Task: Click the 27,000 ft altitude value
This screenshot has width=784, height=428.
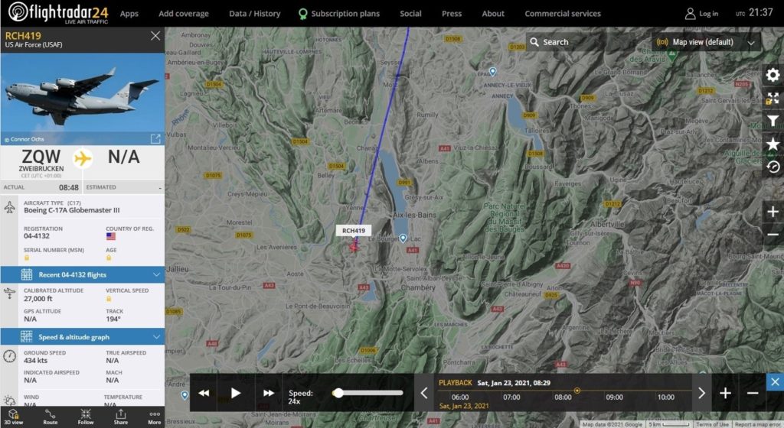Action: point(38,298)
